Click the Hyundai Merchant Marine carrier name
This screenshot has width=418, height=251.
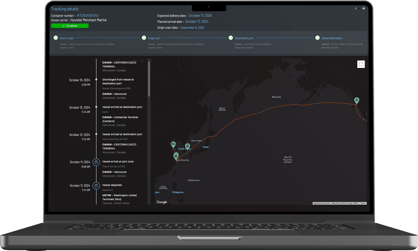coord(88,20)
